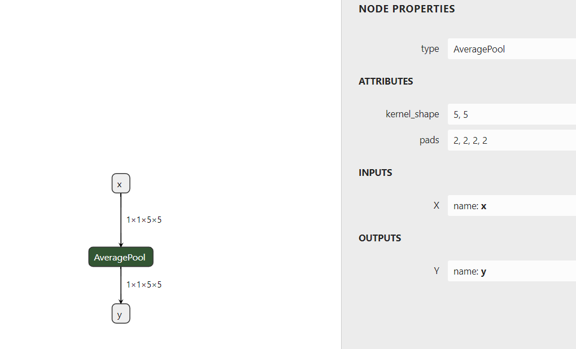The image size is (576, 349).
Task: Click the x input node
Action: click(120, 183)
